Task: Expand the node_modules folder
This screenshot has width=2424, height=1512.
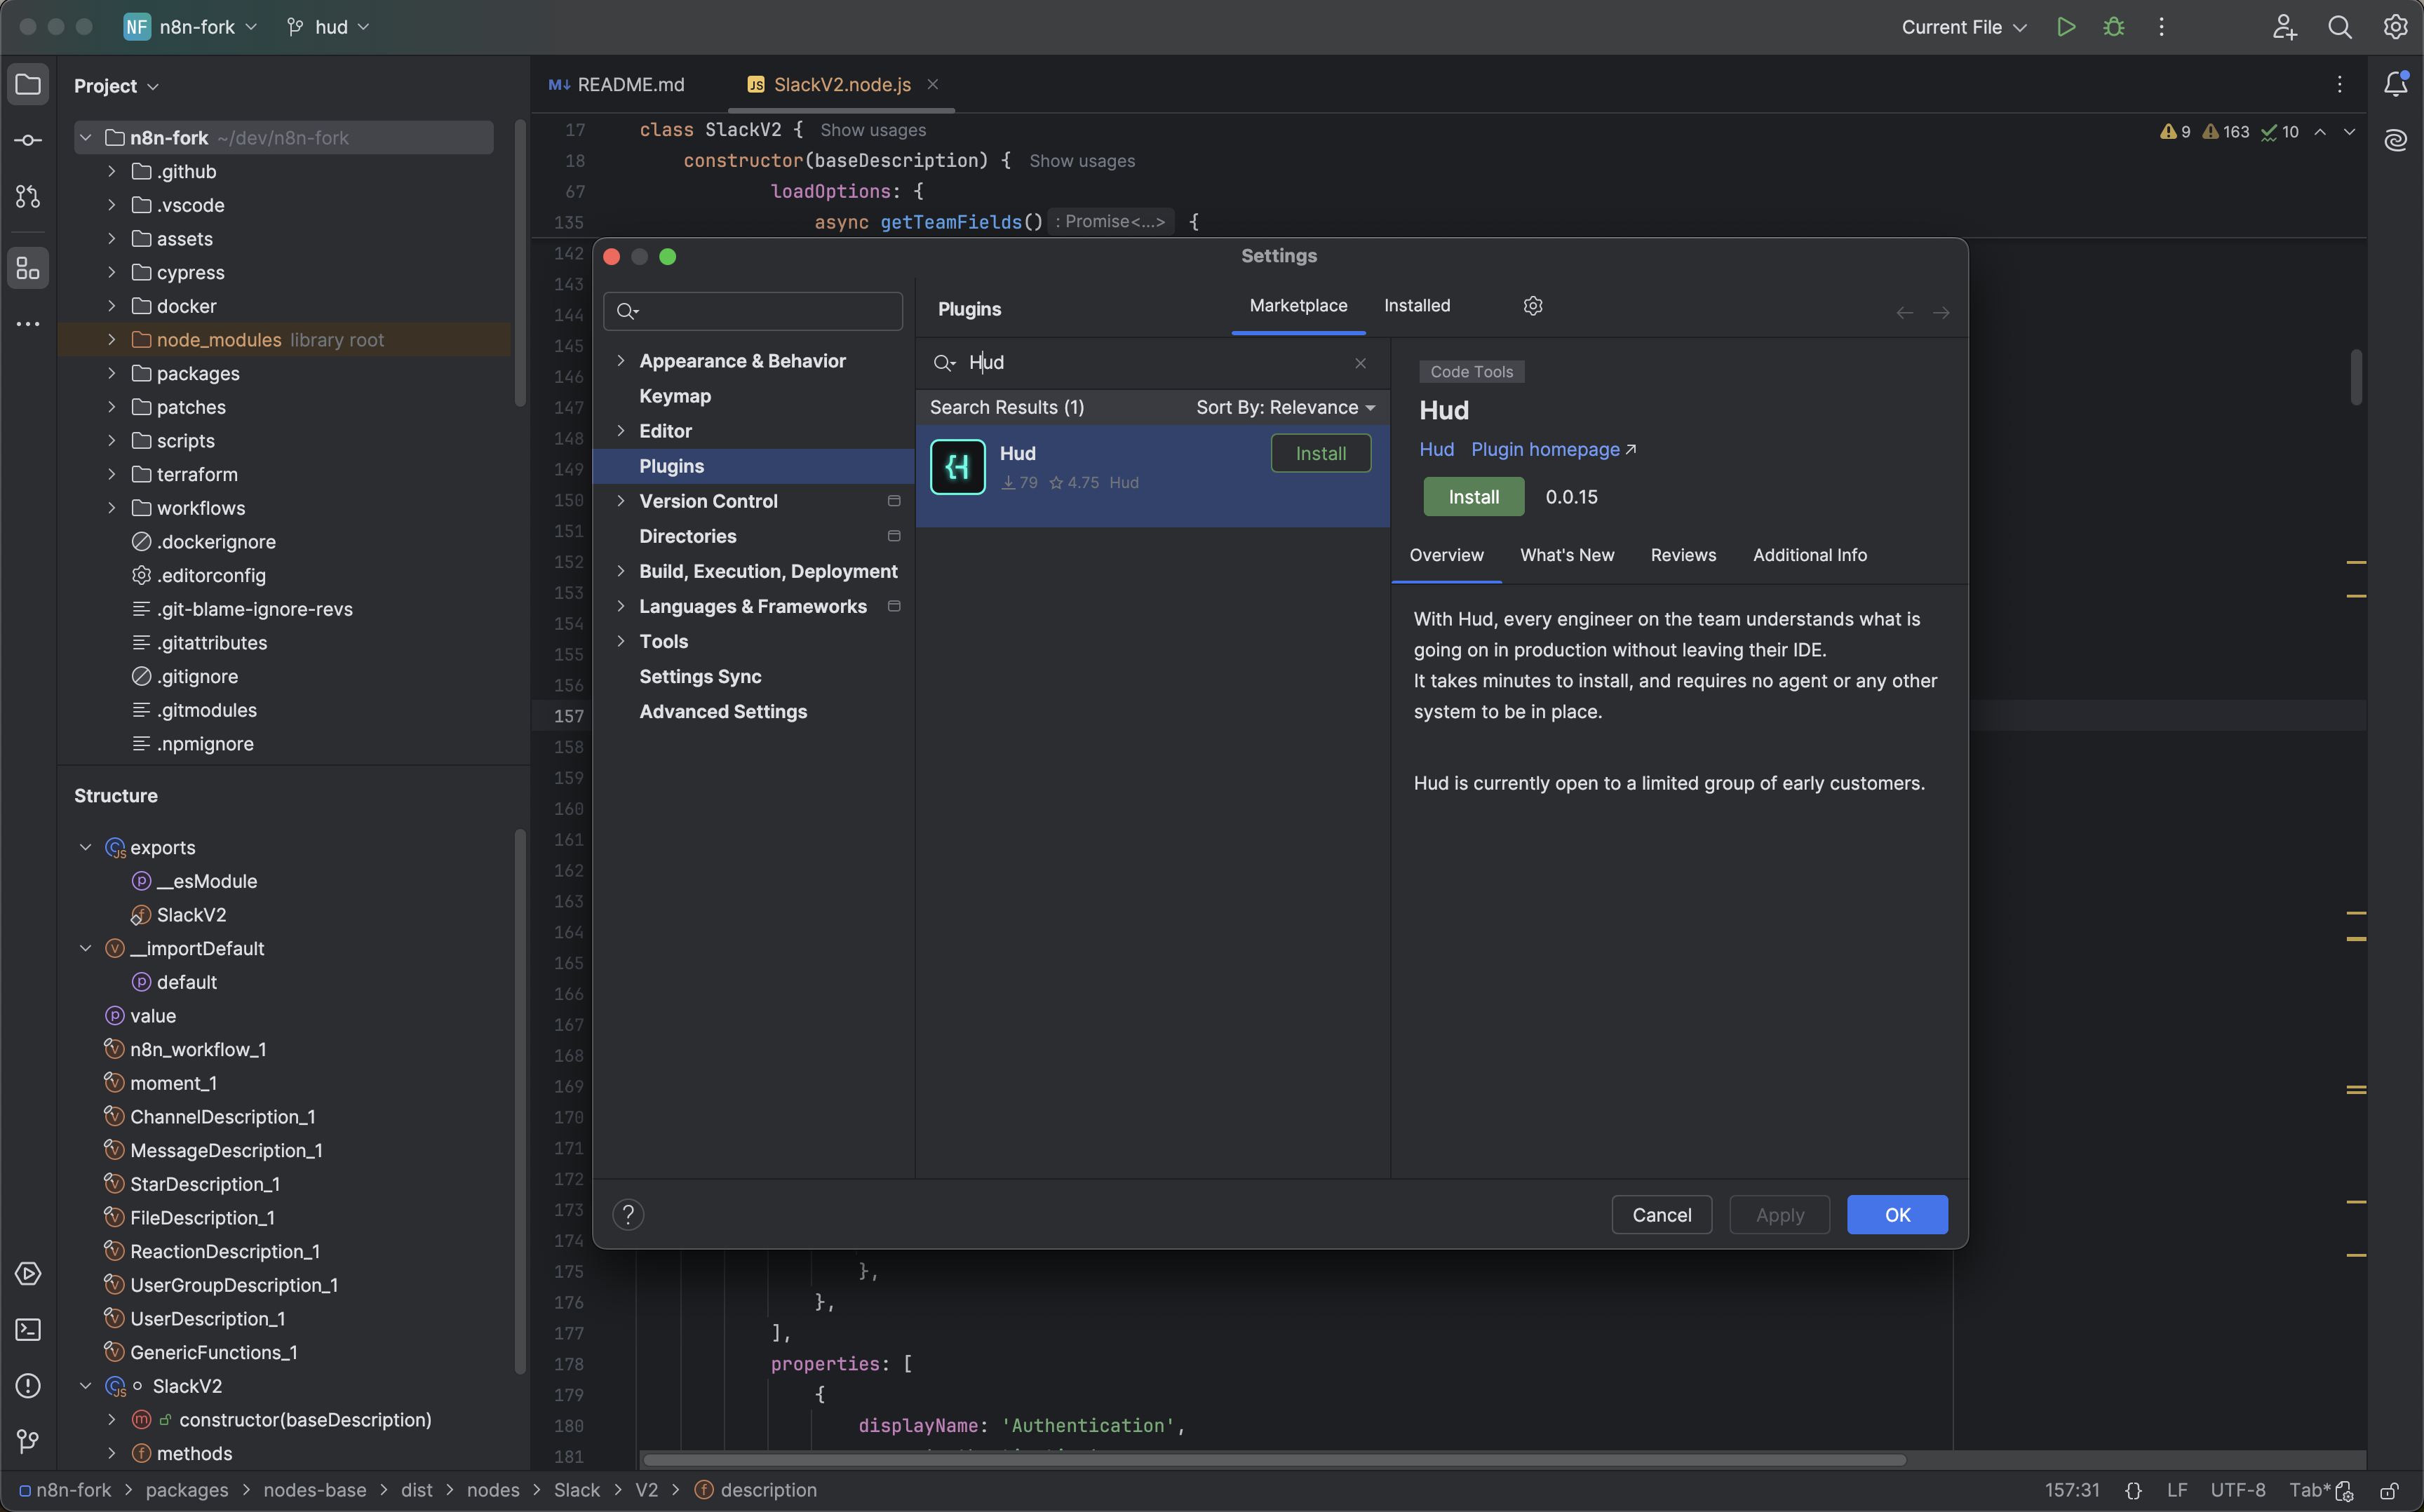Action: (x=112, y=340)
